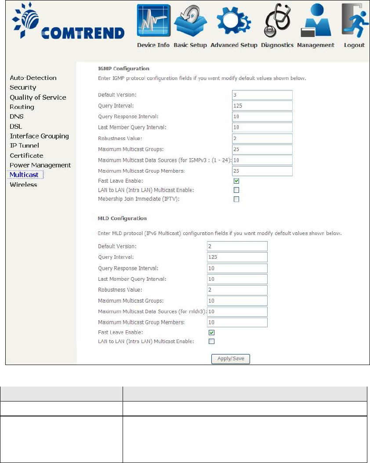The height and width of the screenshot is (463, 370).
Task: Click the Diagnostics text label
Action: point(277,45)
